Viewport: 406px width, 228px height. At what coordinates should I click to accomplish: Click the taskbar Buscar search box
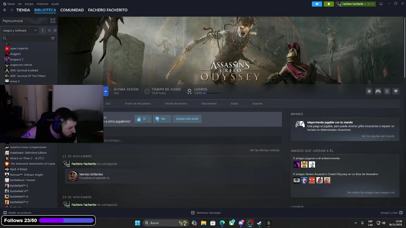[x=166, y=223]
